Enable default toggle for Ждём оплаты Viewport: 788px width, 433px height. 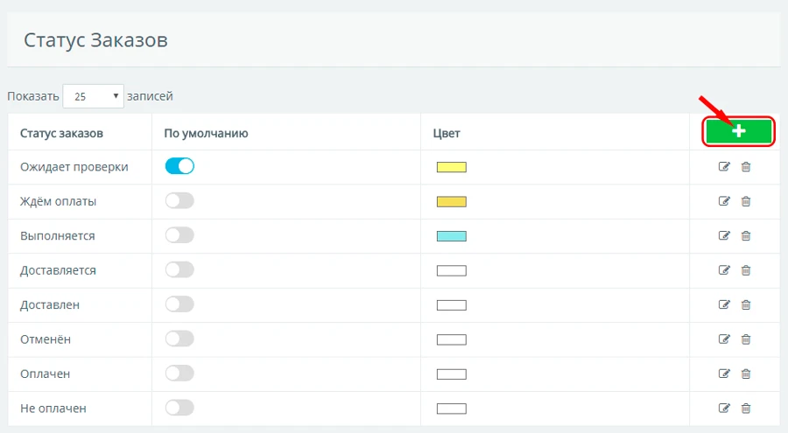pos(179,201)
